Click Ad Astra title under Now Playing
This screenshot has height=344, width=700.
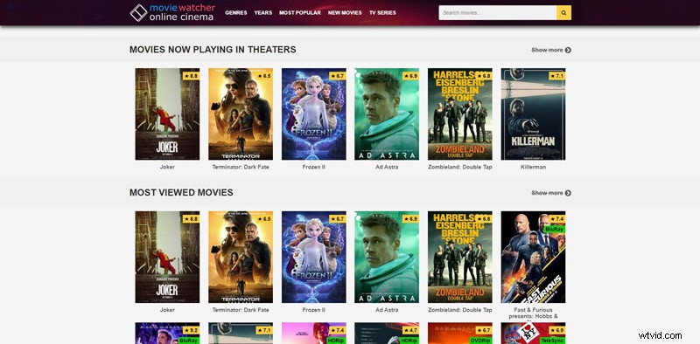pos(387,167)
